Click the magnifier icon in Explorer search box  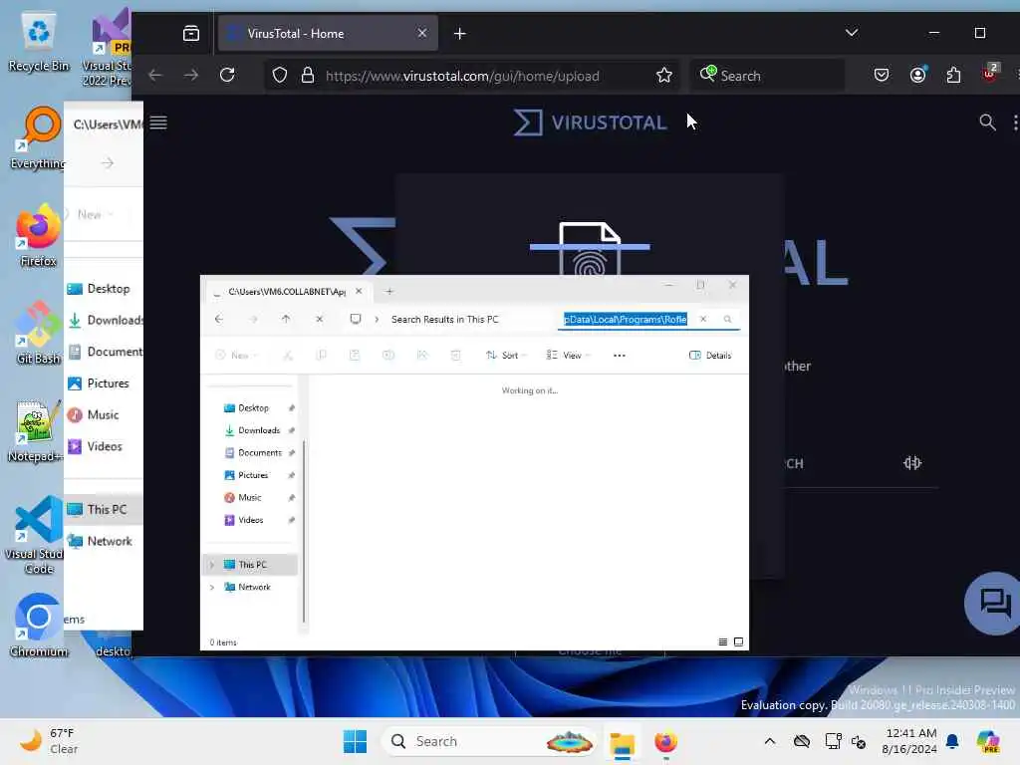pos(727,319)
